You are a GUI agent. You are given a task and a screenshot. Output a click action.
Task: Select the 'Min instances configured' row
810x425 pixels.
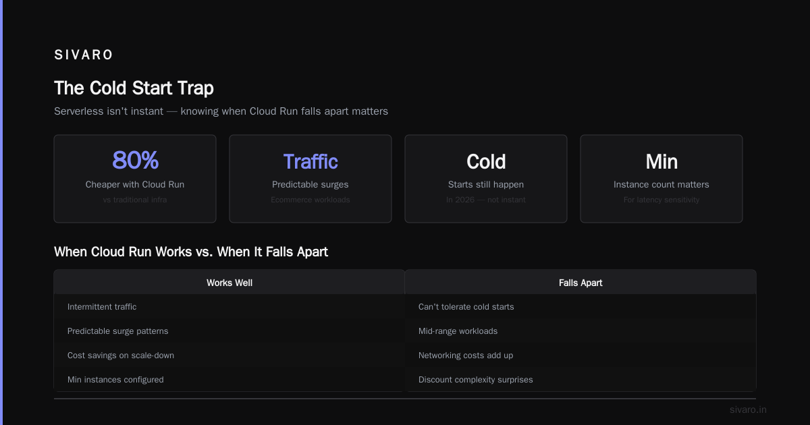(x=230, y=379)
